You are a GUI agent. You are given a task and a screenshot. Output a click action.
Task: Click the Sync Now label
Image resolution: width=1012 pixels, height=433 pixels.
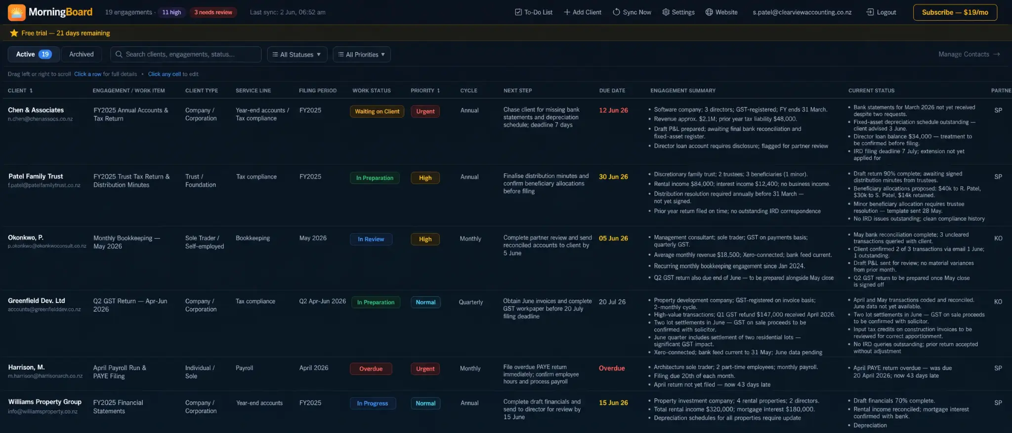pos(637,12)
